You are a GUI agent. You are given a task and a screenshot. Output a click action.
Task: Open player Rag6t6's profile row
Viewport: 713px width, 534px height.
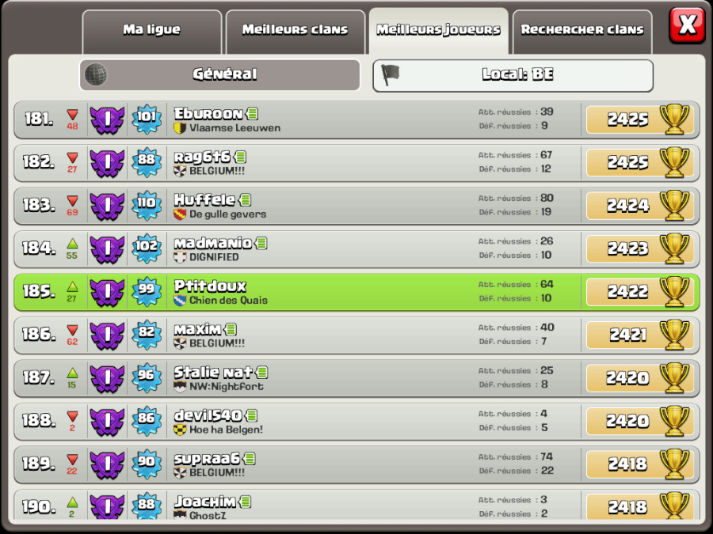pyautogui.click(x=356, y=163)
